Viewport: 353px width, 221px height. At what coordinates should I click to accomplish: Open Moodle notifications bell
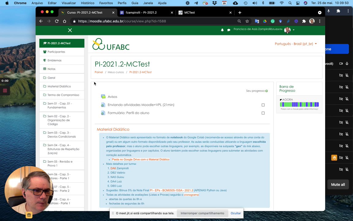point(222,30)
